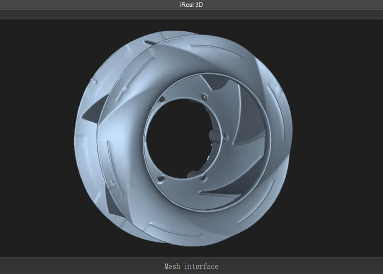Viewport: 383px width, 274px height.
Task: Click the empty toolbar strip below the title
Action: (x=191, y=14)
